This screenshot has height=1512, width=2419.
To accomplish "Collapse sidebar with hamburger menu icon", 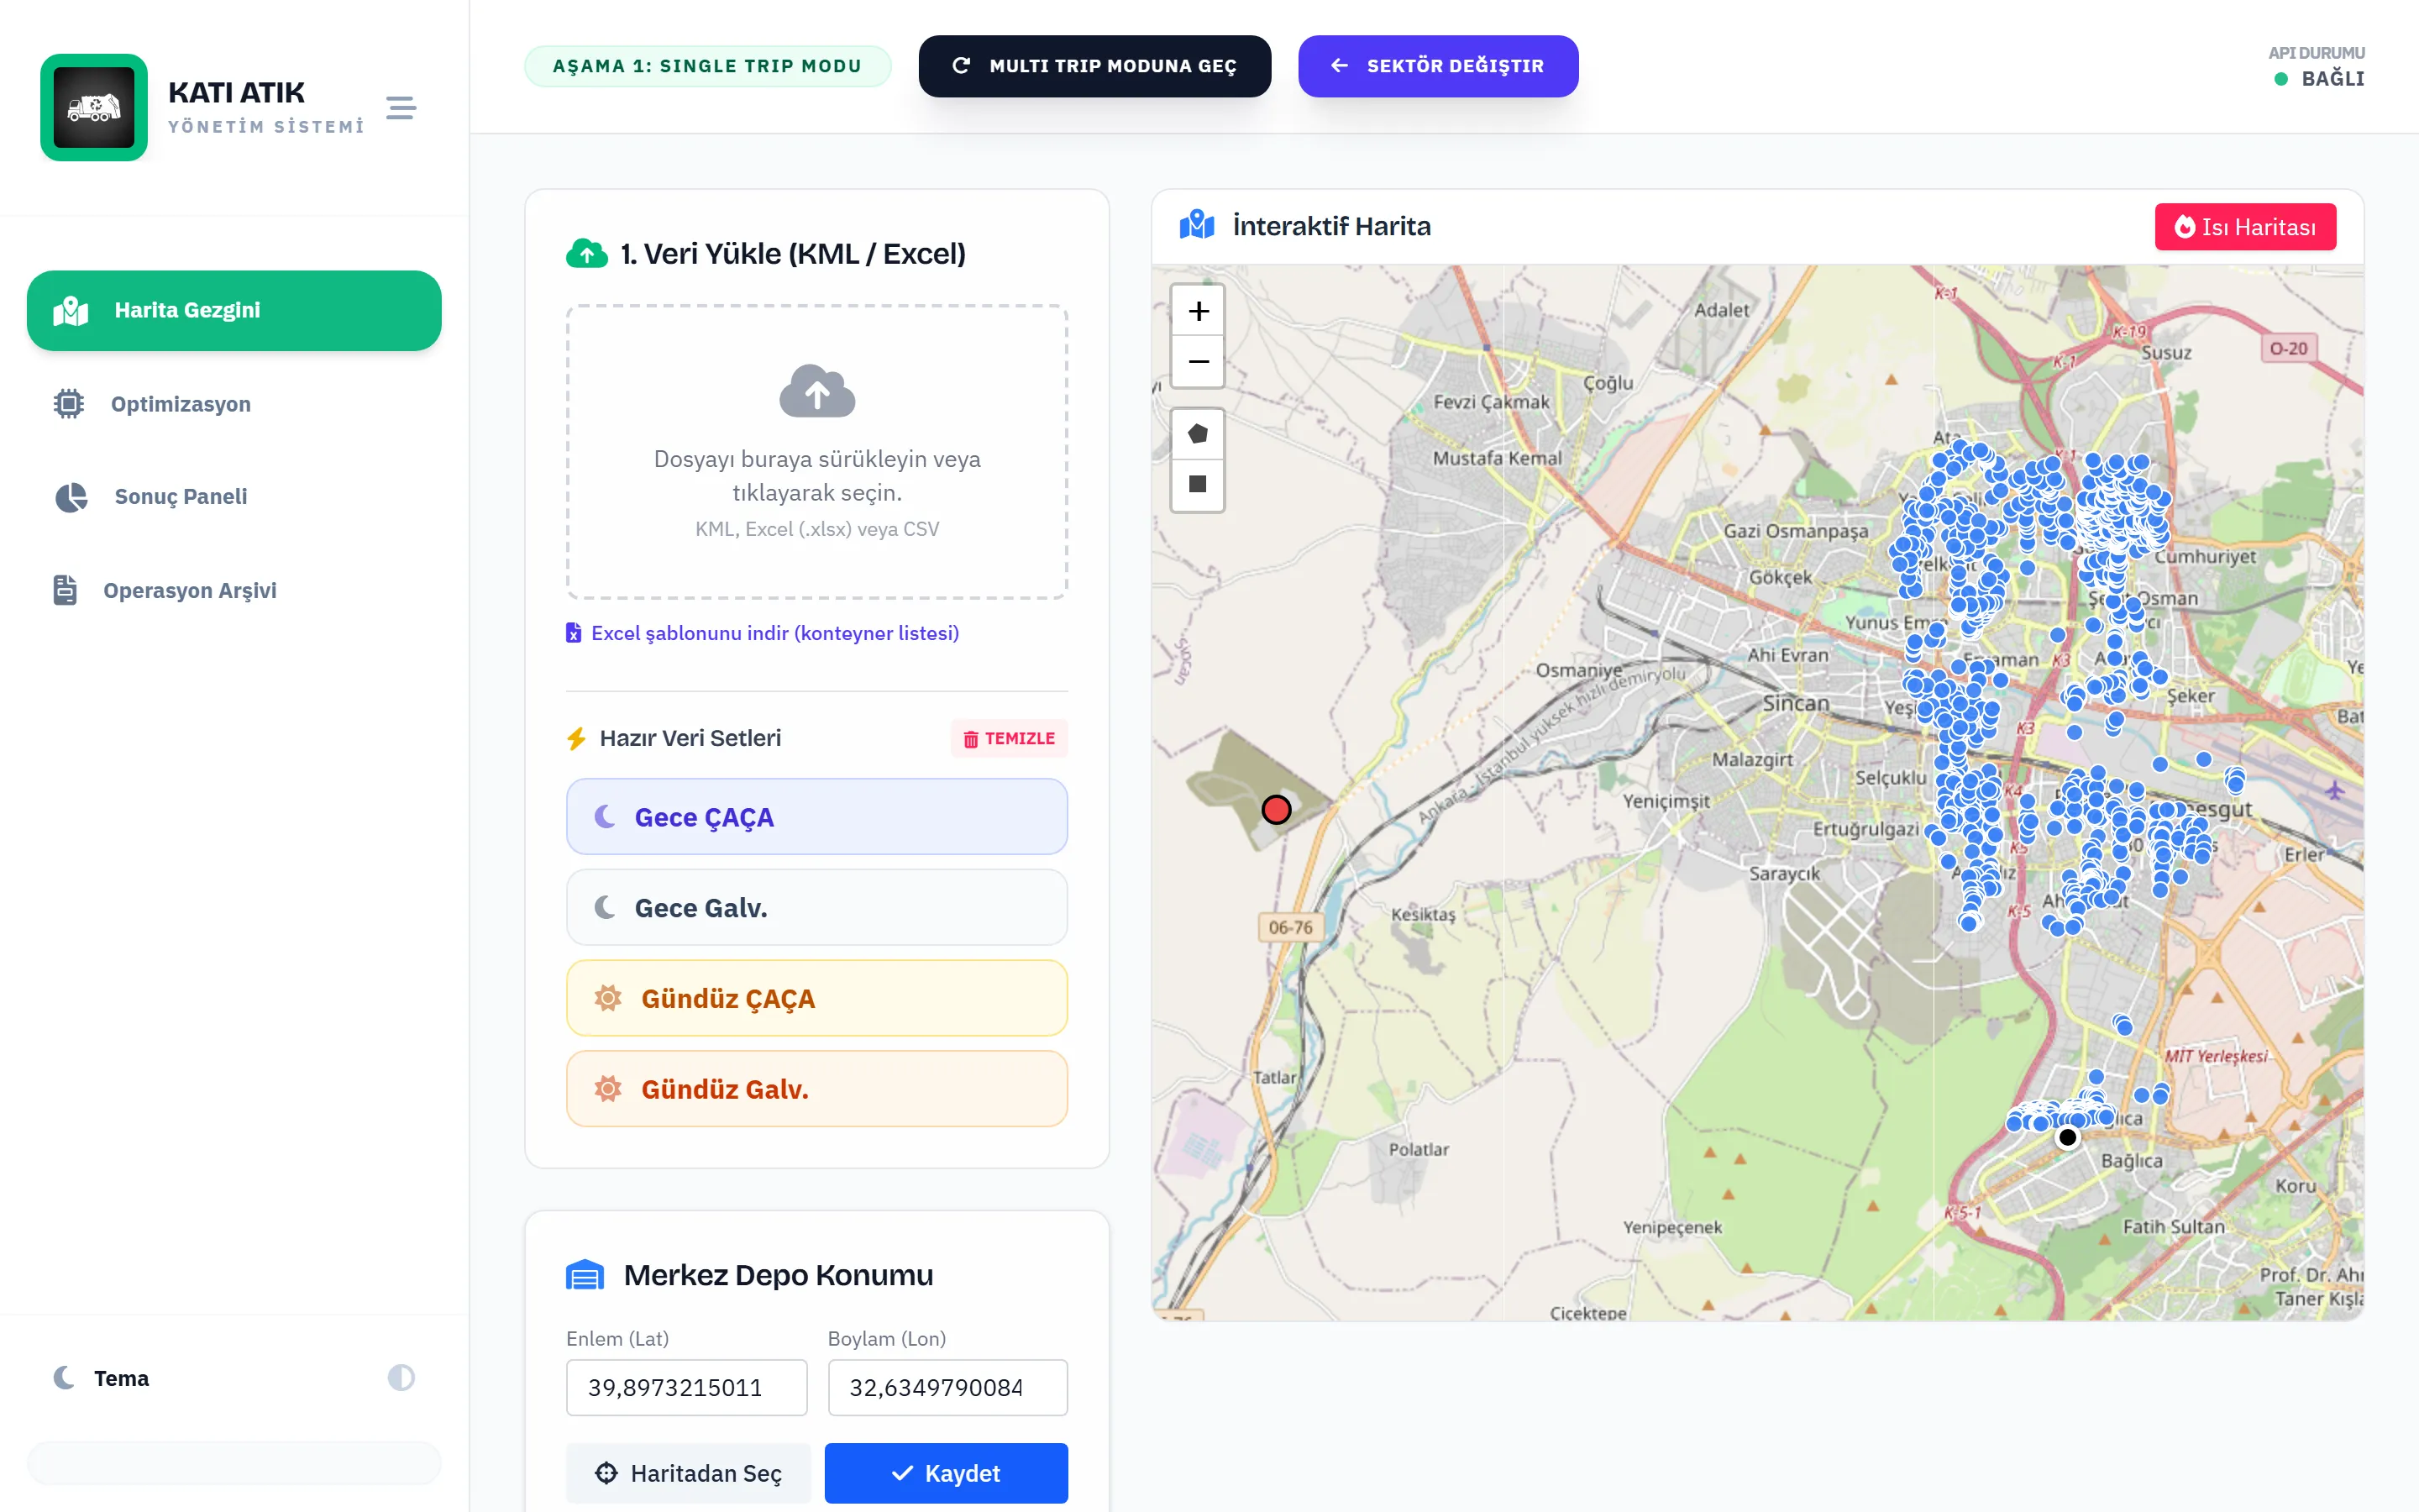I will (401, 107).
